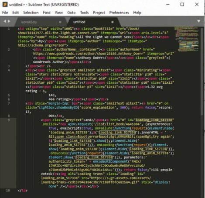Click 'authenticity_token=' in the code
This screenshot has height=198, width=205.
coord(67,161)
